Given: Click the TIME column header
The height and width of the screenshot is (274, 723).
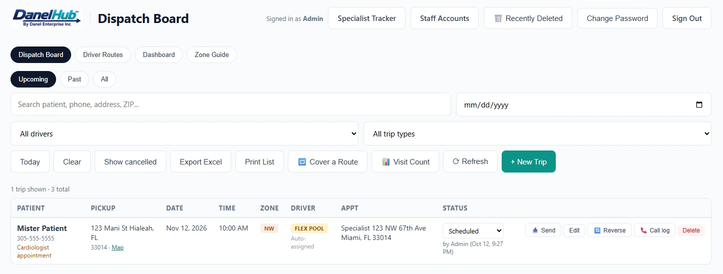Looking at the screenshot, I should point(227,208).
